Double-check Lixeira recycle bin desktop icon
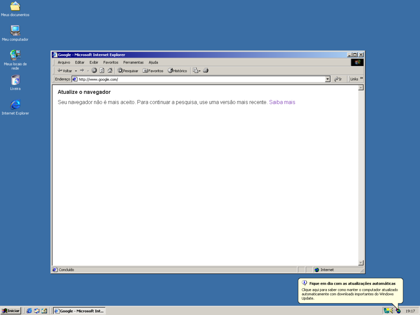 tap(15, 80)
